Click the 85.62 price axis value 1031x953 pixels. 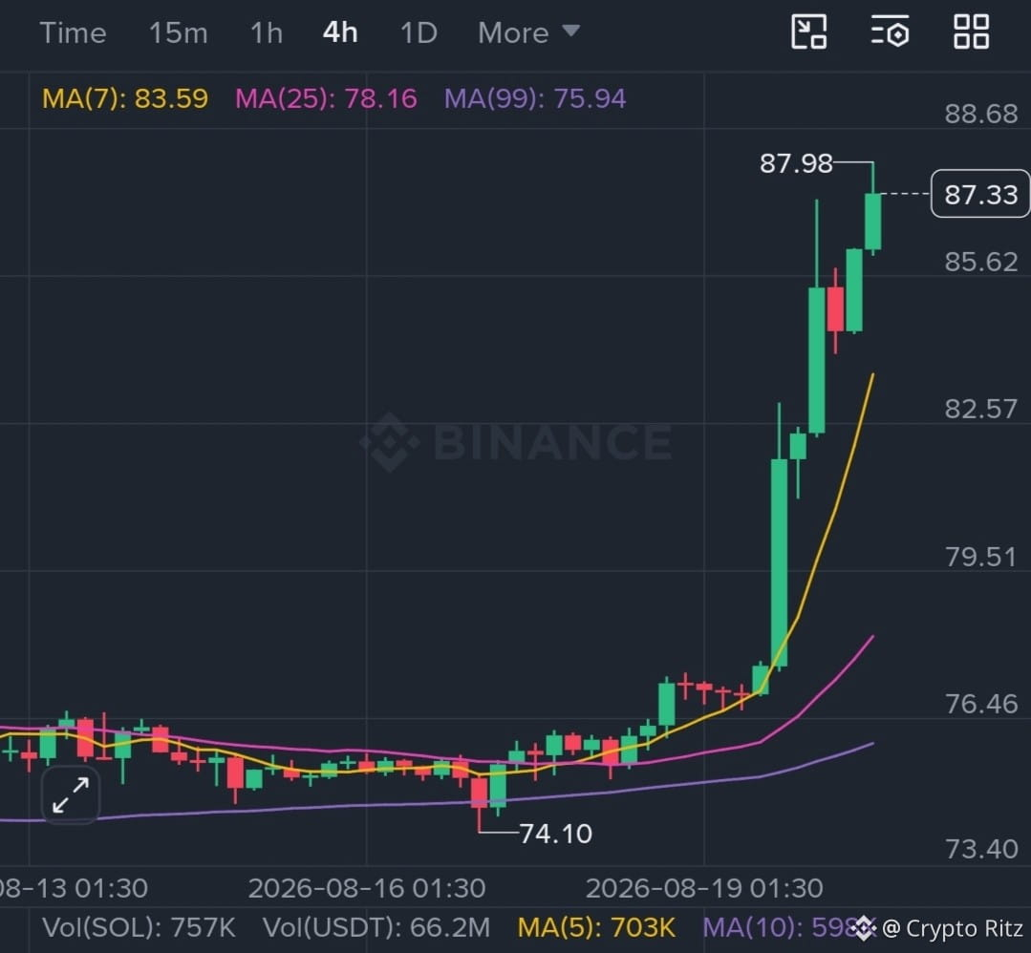coord(981,262)
